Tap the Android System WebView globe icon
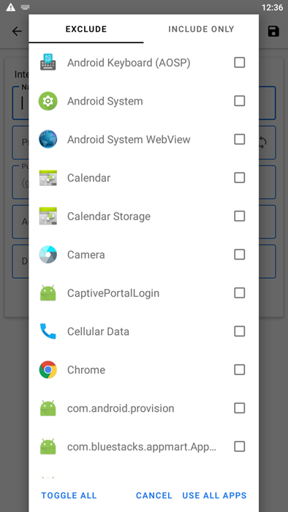The height and width of the screenshot is (512, 288). pos(48,140)
